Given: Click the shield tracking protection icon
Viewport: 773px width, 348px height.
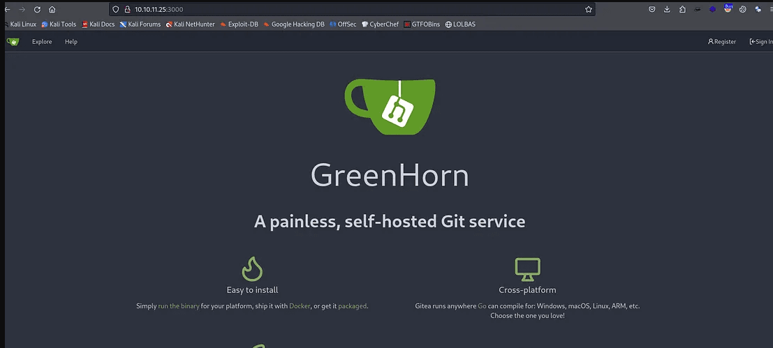Looking at the screenshot, I should click(116, 10).
